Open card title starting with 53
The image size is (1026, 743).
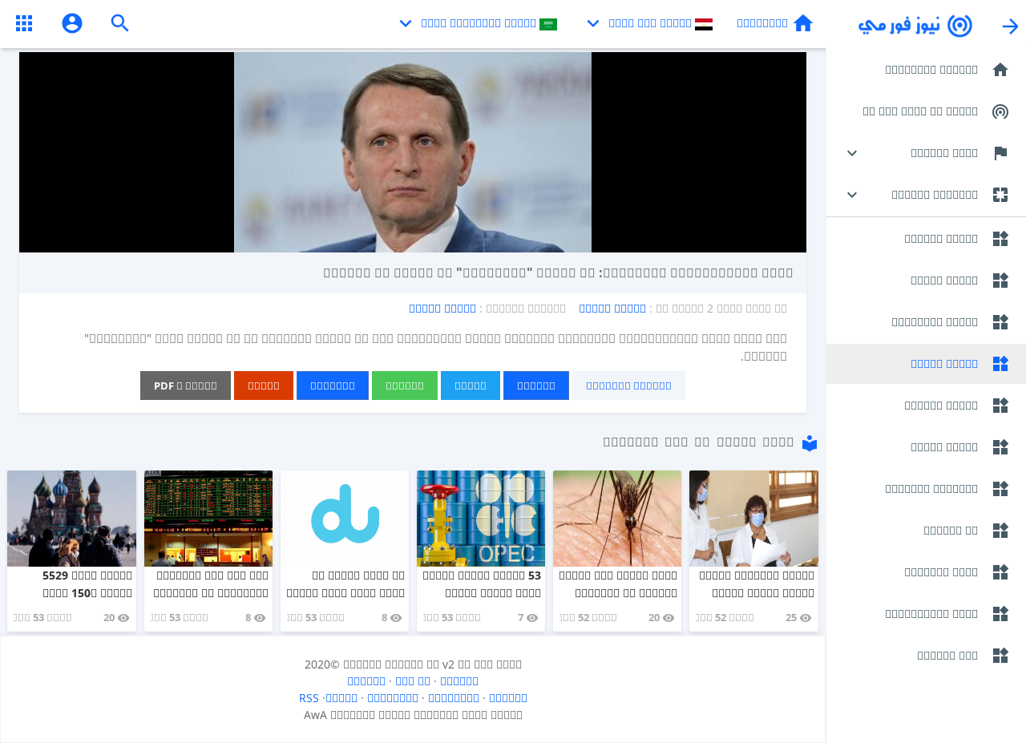pyautogui.click(x=482, y=584)
